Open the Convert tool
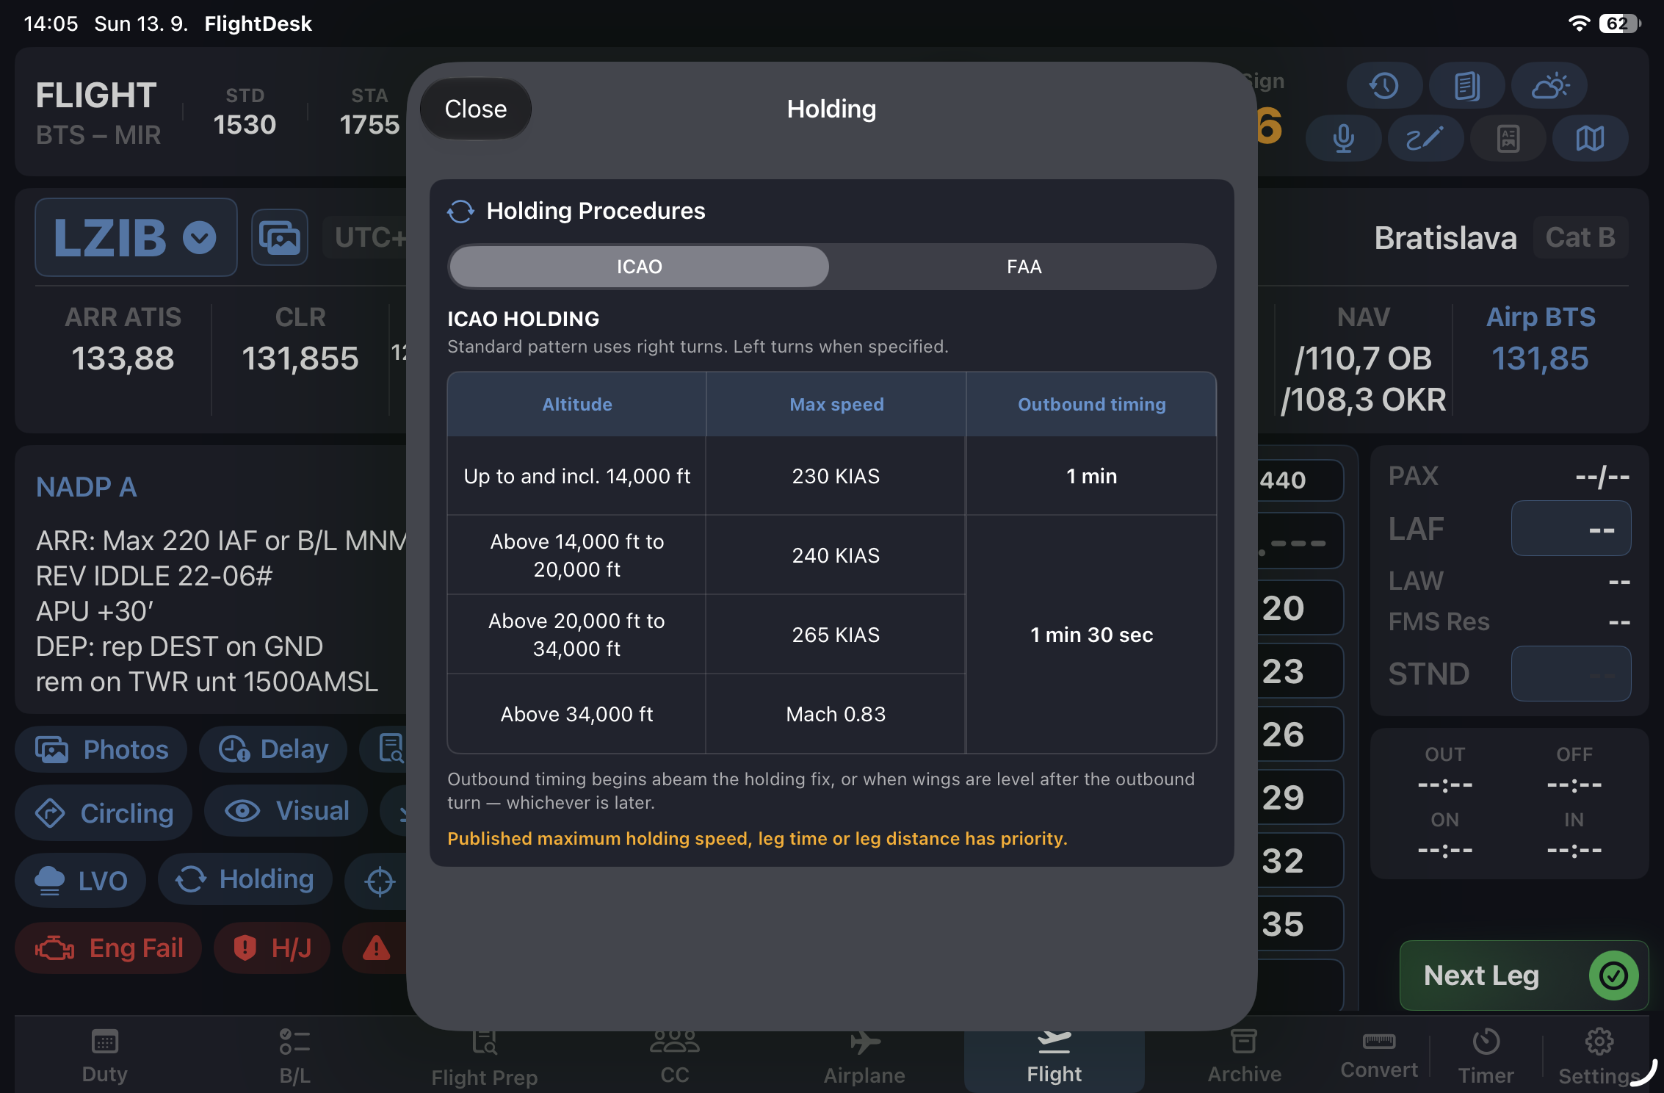The width and height of the screenshot is (1664, 1093). (1379, 1056)
